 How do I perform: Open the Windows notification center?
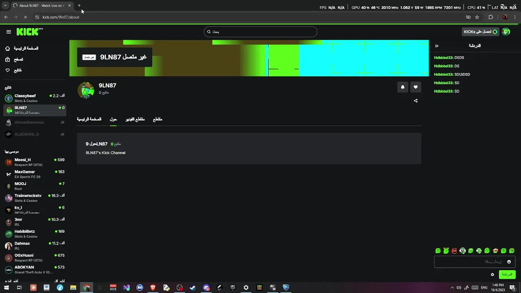click(x=512, y=288)
